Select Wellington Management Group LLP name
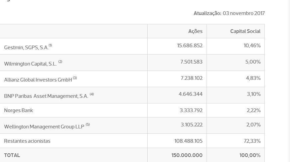 (44, 127)
